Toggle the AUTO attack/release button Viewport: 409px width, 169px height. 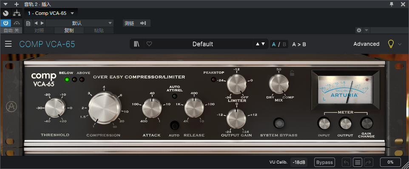[x=174, y=125]
